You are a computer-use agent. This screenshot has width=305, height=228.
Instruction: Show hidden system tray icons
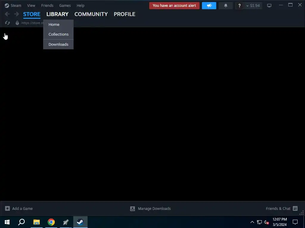(x=252, y=222)
